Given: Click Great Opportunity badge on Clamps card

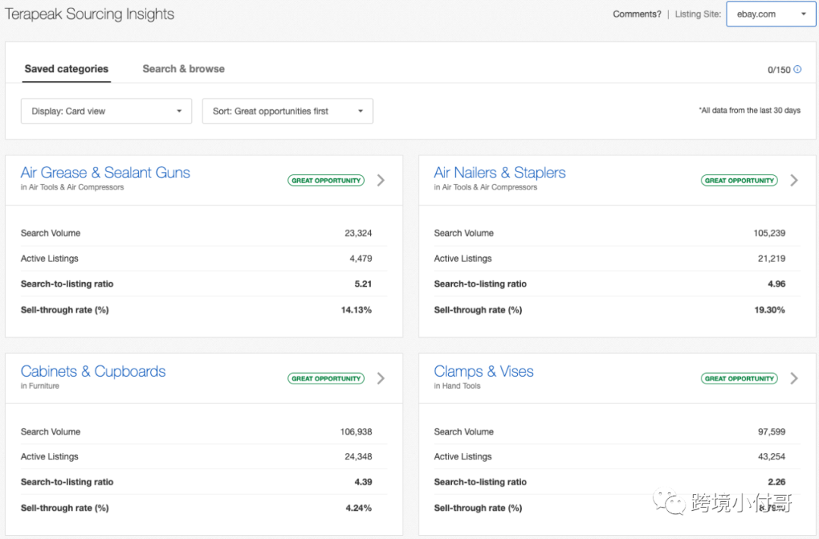Looking at the screenshot, I should (x=739, y=378).
